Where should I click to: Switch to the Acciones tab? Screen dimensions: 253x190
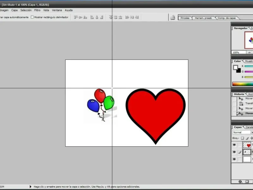pos(250,94)
